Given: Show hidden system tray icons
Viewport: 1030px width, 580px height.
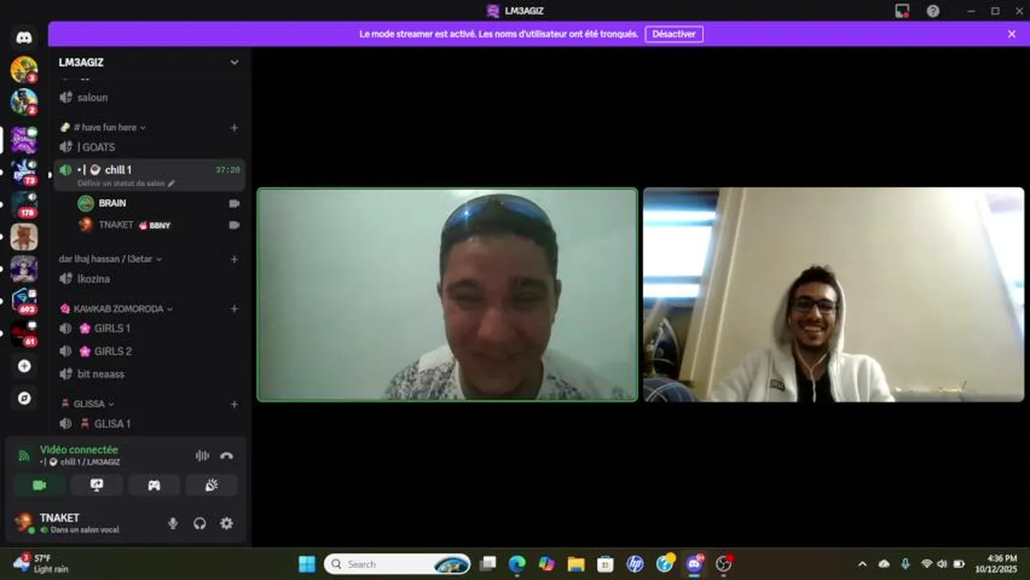Looking at the screenshot, I should pos(862,564).
